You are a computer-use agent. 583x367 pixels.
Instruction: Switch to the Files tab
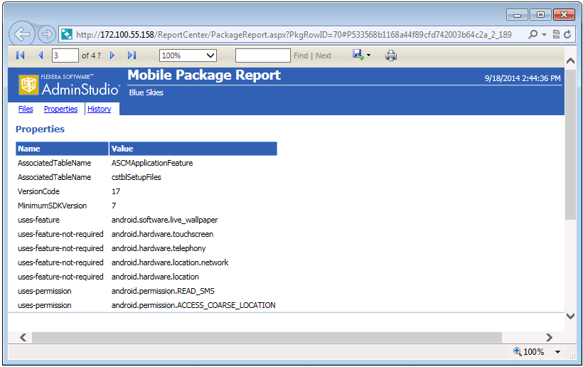tap(26, 109)
